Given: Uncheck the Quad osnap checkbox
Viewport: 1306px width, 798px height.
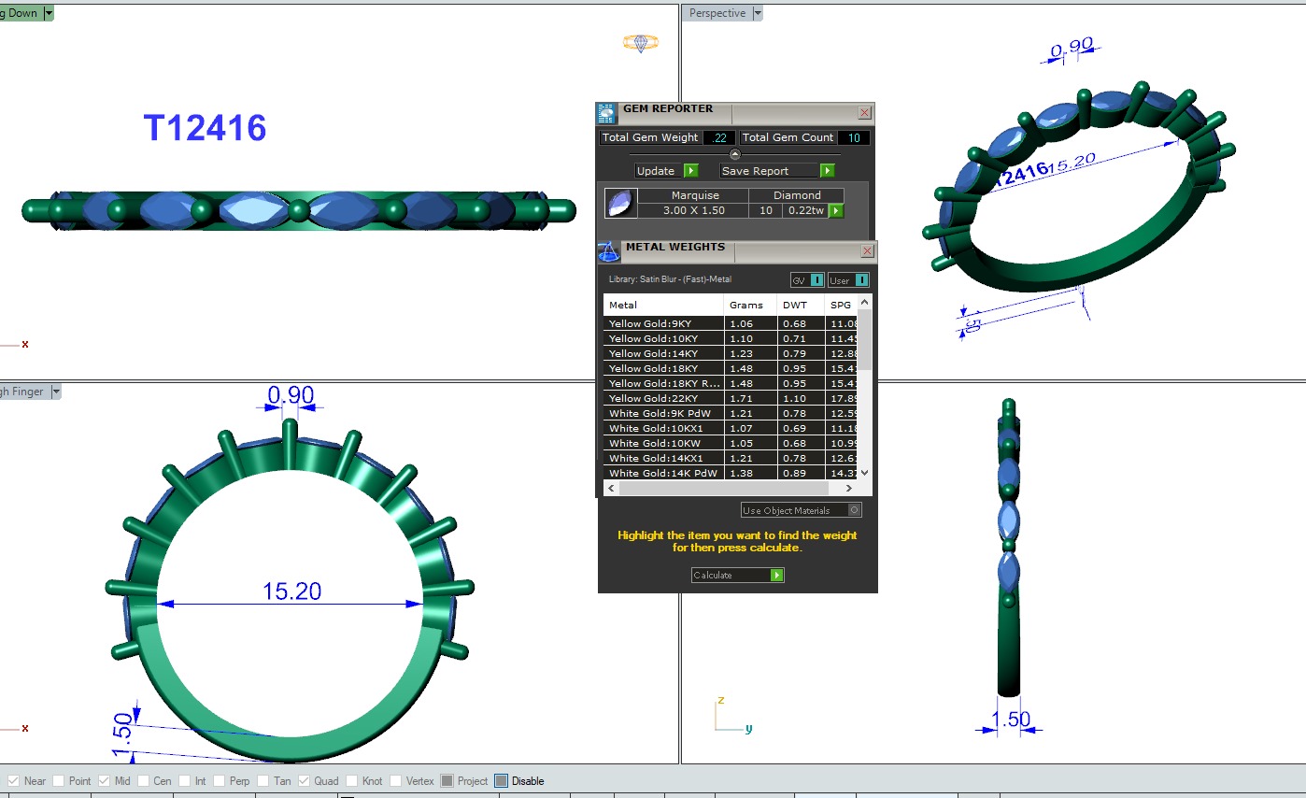Looking at the screenshot, I should (305, 781).
